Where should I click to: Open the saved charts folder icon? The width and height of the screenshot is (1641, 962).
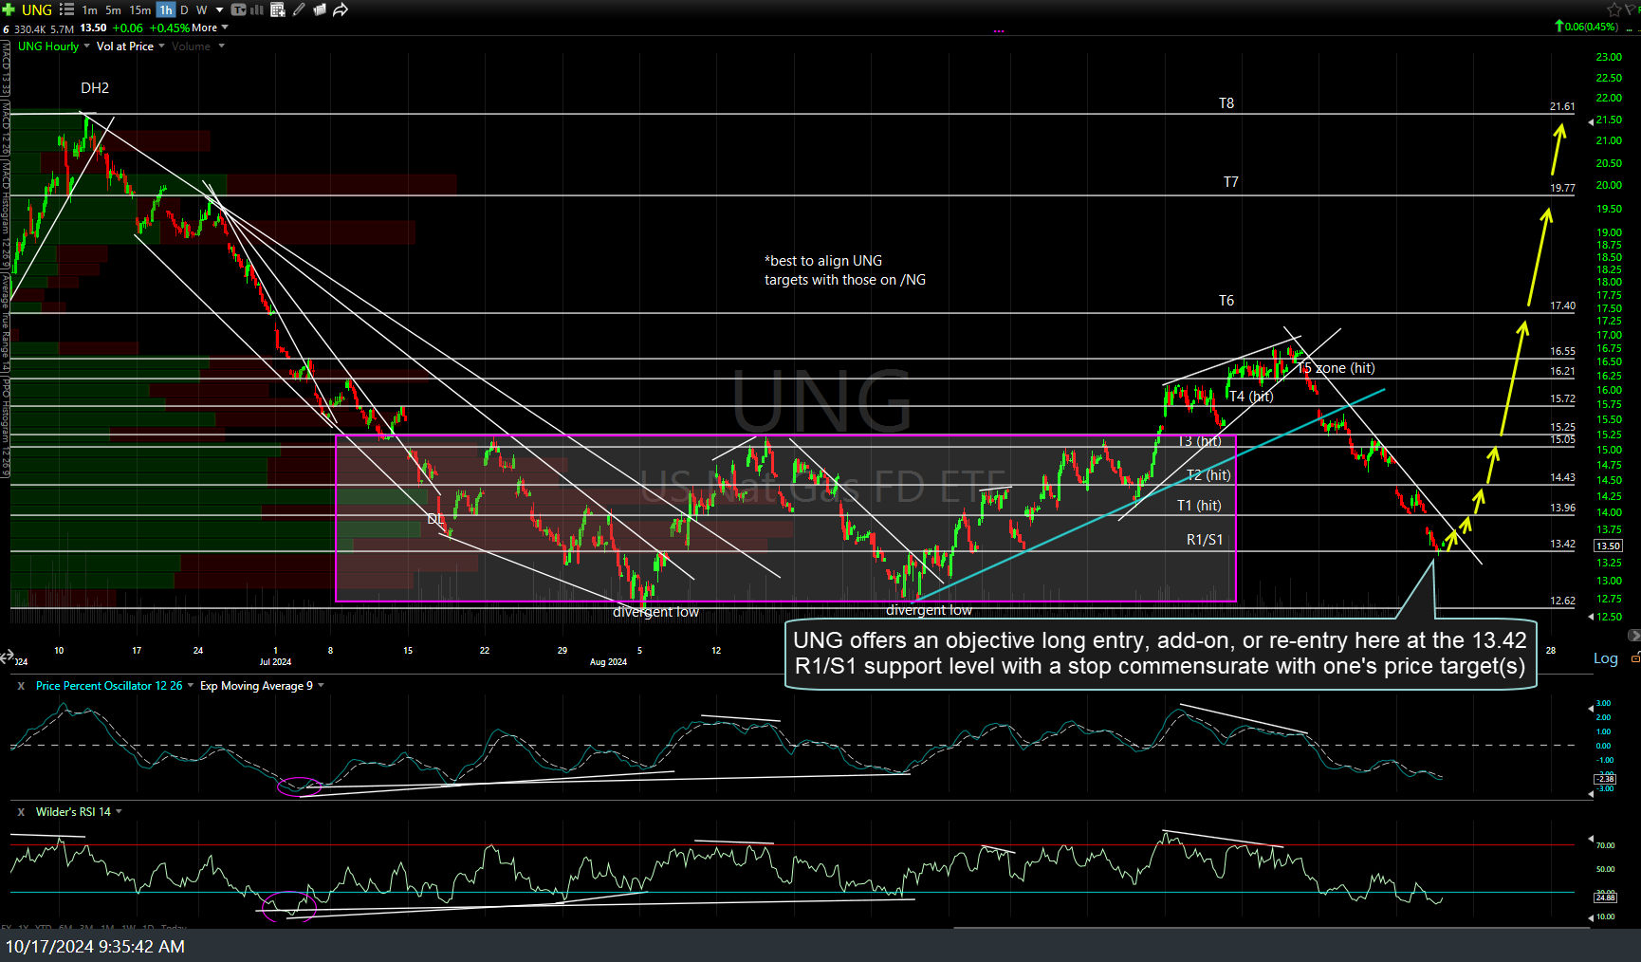coord(320,9)
